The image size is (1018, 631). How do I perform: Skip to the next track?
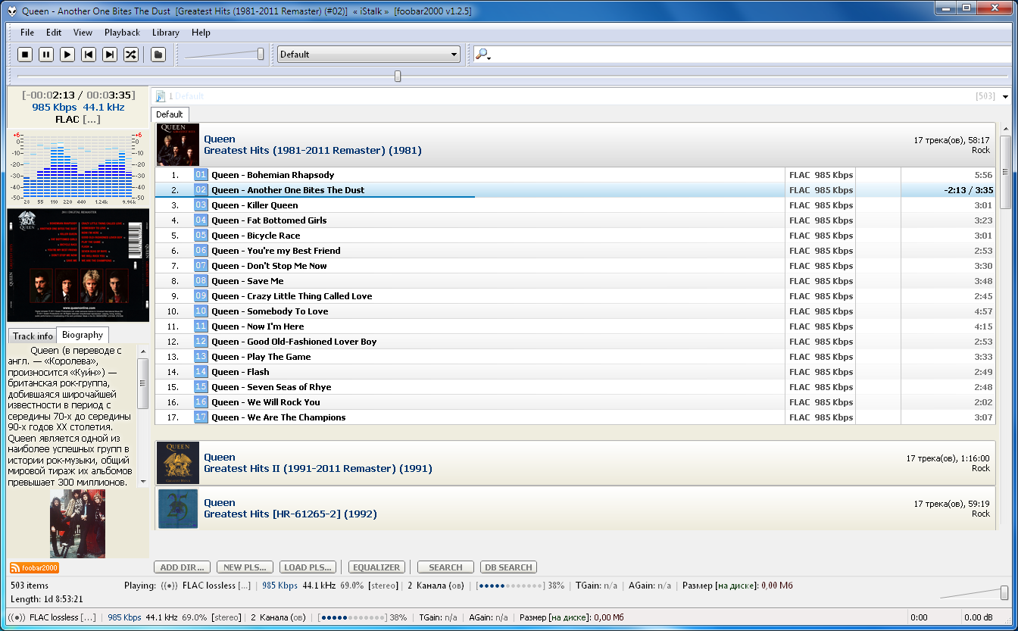[110, 55]
